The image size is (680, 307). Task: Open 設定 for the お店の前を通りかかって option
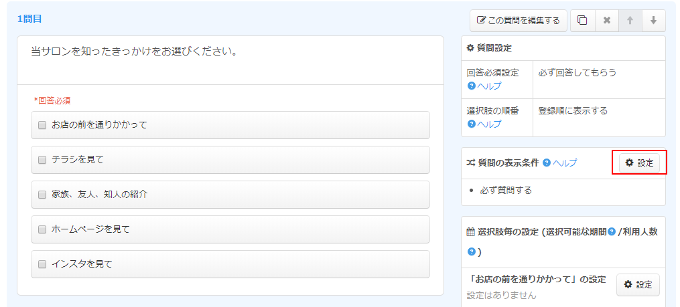pyautogui.click(x=638, y=285)
